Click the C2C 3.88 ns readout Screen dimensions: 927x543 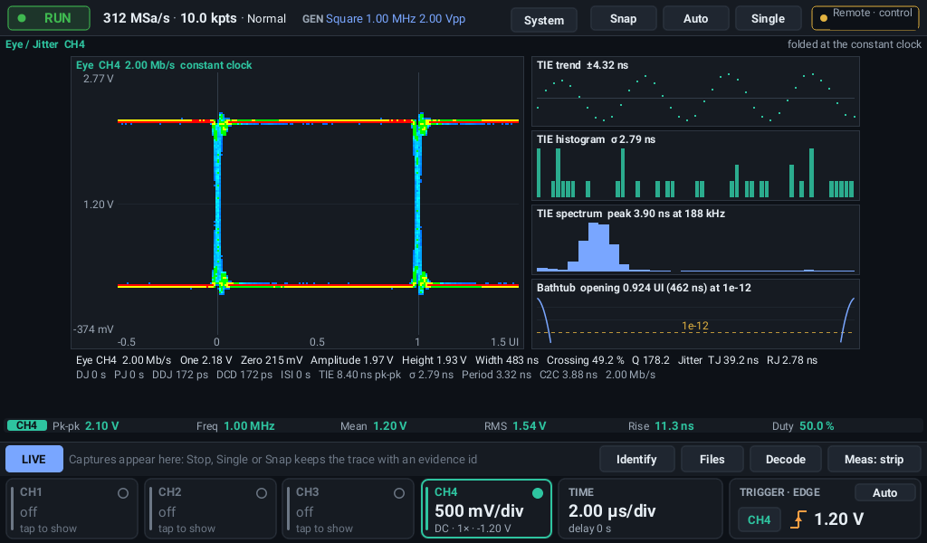click(x=569, y=376)
